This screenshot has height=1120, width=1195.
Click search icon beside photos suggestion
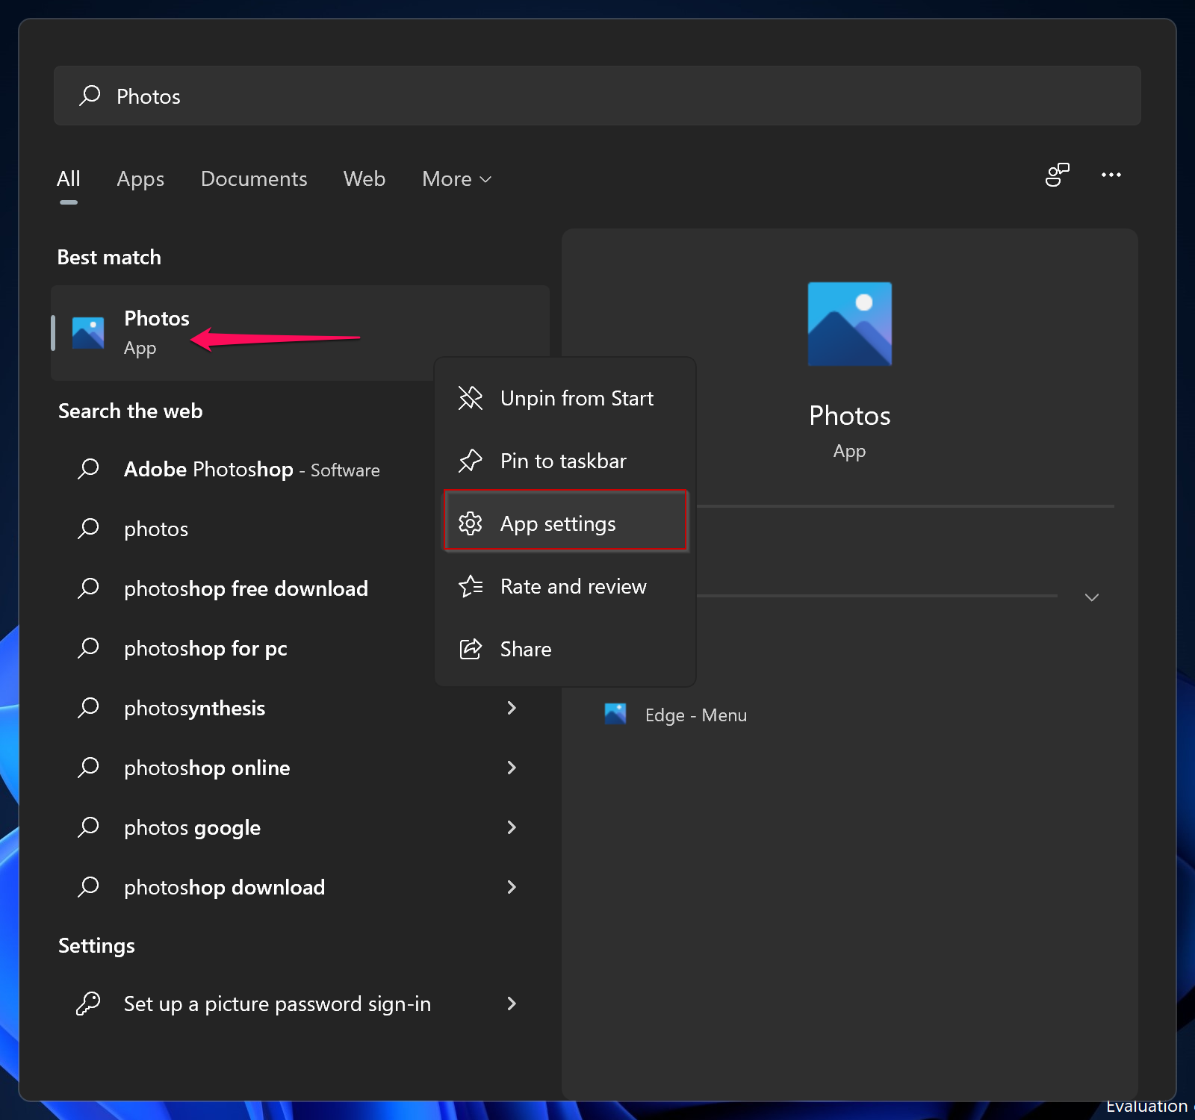tap(89, 528)
